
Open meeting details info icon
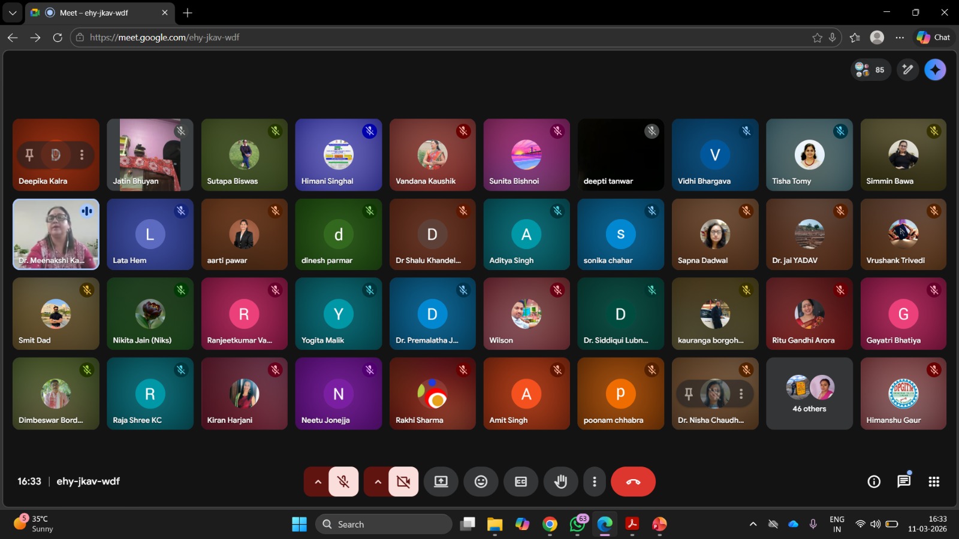(x=874, y=482)
